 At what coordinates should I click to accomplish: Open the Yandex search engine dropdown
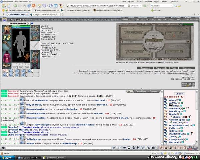click(x=172, y=6)
